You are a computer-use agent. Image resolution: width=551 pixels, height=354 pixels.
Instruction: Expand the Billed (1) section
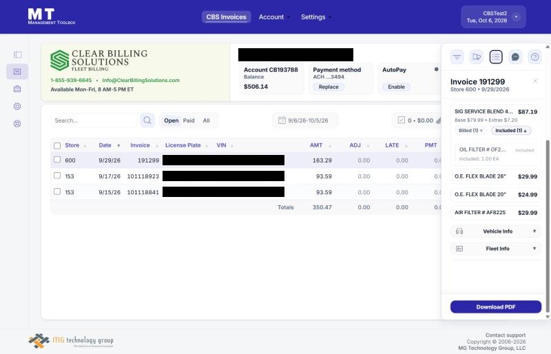[470, 130]
